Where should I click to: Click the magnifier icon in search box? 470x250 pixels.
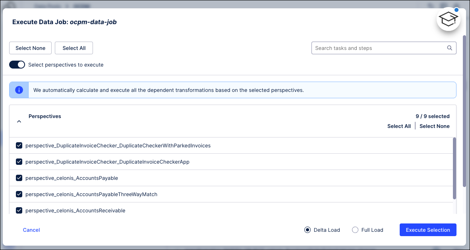pyautogui.click(x=450, y=48)
